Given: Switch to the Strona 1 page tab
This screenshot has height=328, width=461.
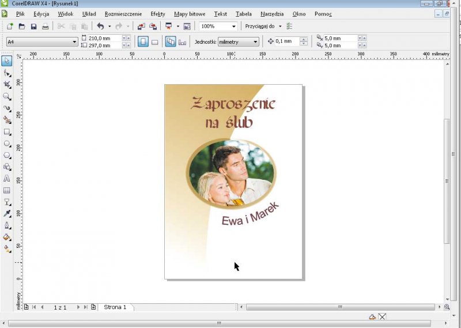Looking at the screenshot, I should (115, 307).
